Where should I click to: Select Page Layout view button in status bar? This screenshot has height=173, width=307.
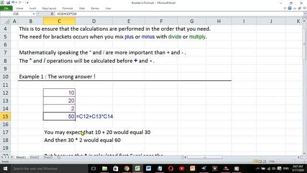click(260, 161)
